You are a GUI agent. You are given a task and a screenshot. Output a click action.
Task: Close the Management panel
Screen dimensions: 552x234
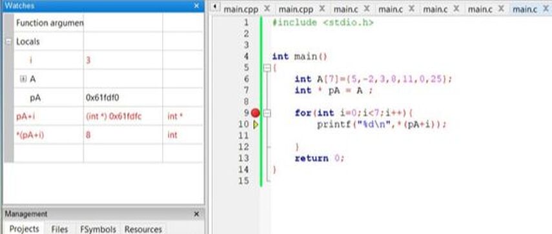click(196, 214)
